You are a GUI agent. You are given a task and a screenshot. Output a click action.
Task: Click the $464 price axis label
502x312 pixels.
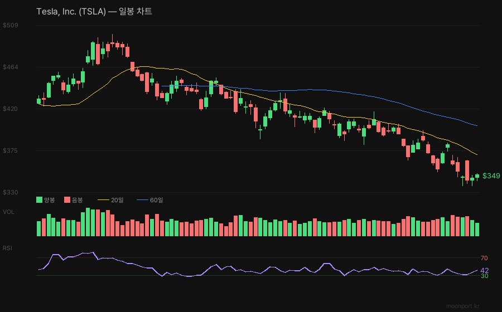pos(11,67)
